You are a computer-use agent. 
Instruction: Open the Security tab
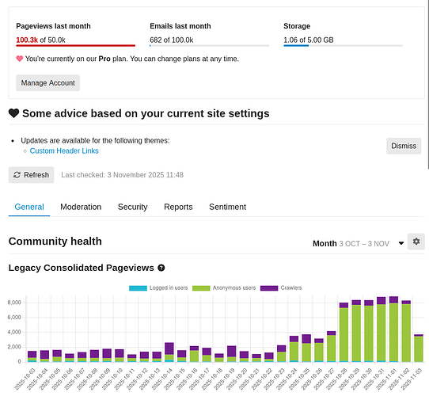click(133, 207)
